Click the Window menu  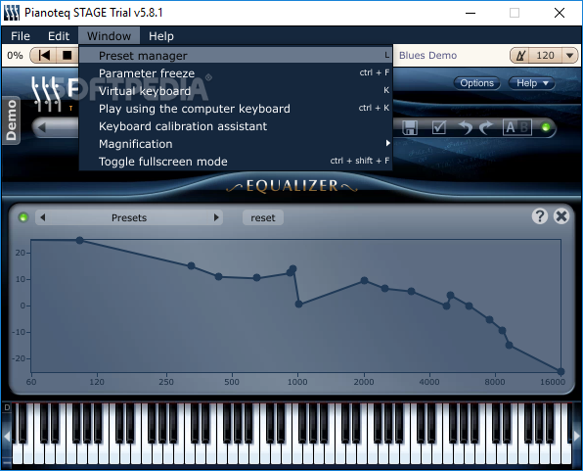pyautogui.click(x=109, y=36)
